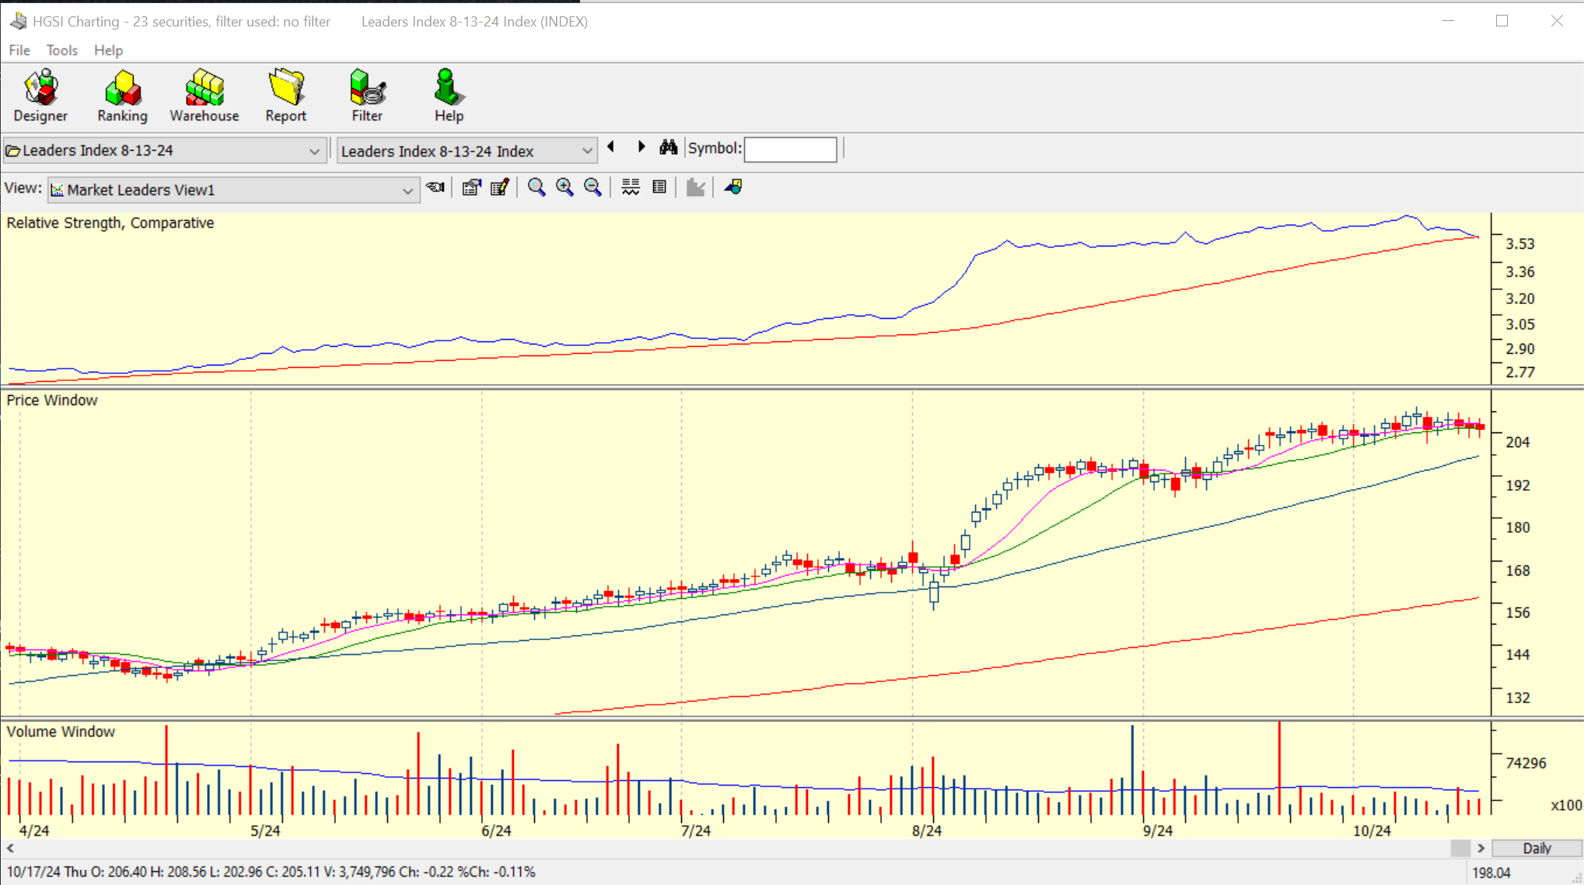
Task: Open the Warehouse tool
Action: click(205, 96)
